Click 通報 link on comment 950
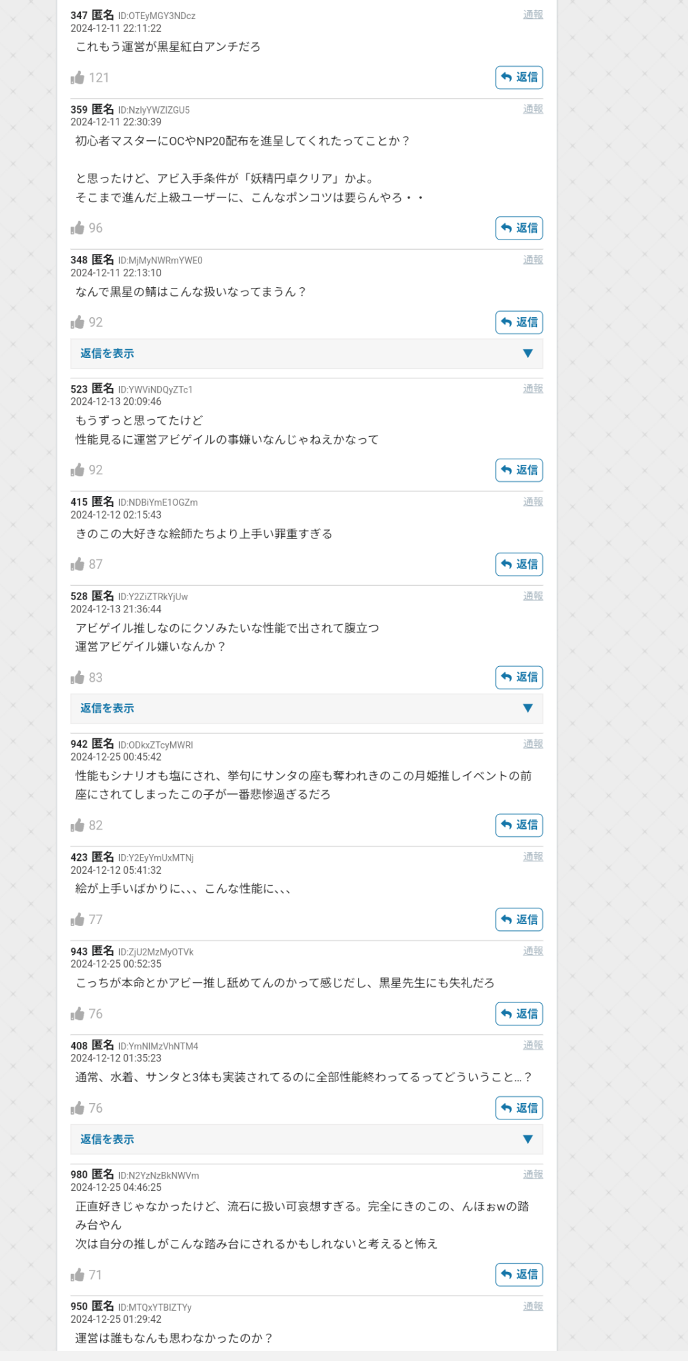Screen dimensions: 688x1361 533,1307
